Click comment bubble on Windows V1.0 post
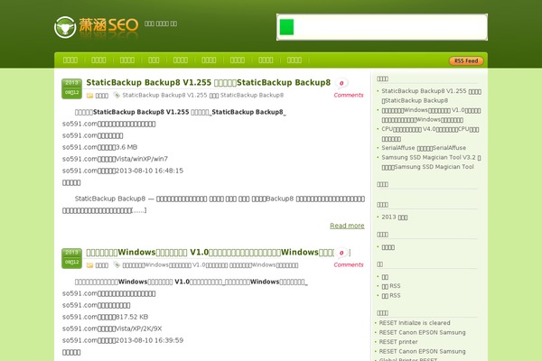The image size is (542, 361). [x=341, y=253]
